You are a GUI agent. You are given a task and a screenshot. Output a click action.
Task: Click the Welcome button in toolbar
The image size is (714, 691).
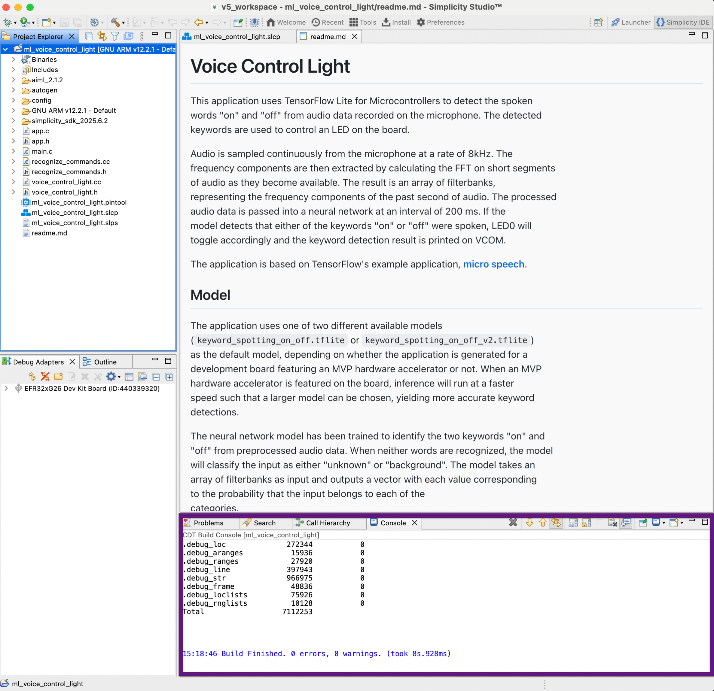pos(286,23)
